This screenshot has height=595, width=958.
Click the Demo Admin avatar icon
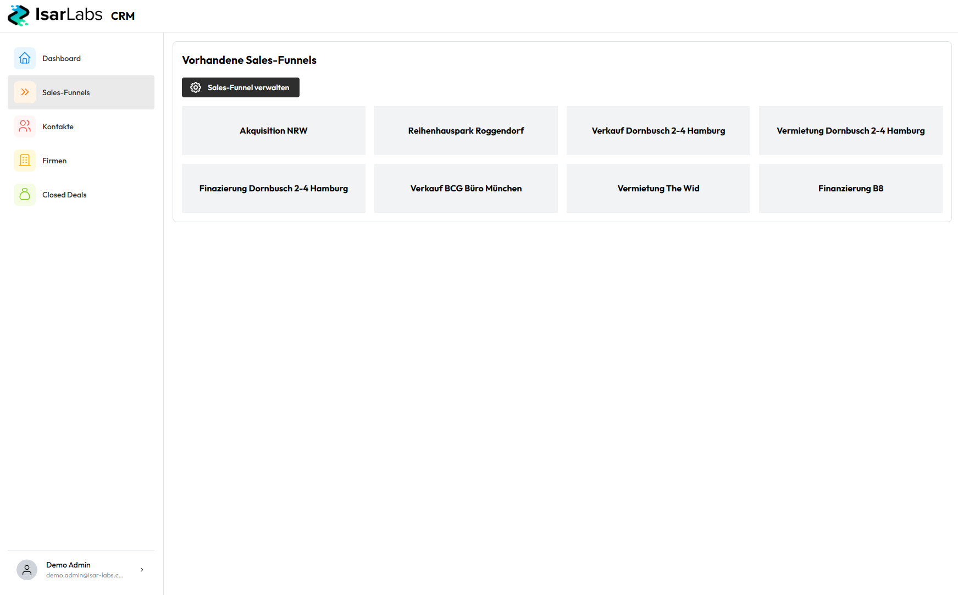[27, 570]
